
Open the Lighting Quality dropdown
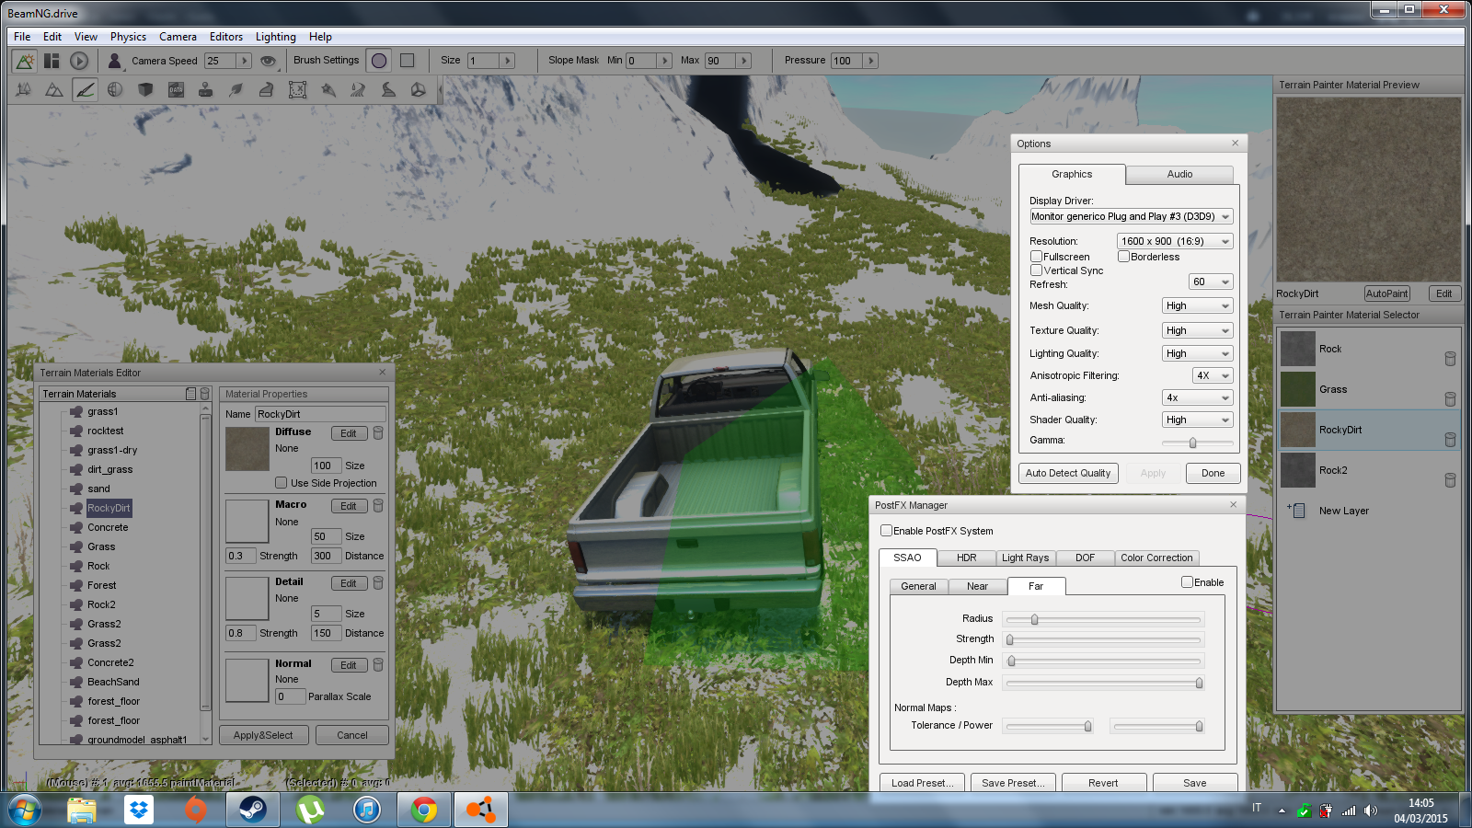tap(1198, 353)
